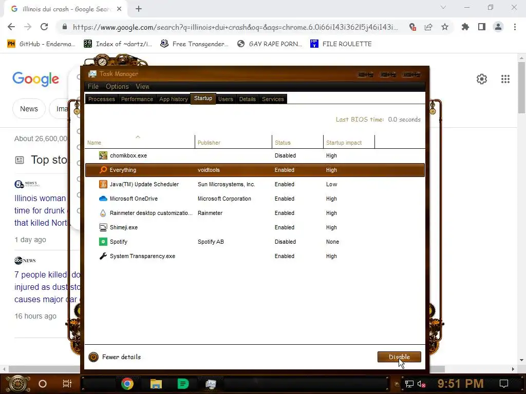Image resolution: width=526 pixels, height=394 pixels.
Task: Open Chrome tab search chevron
Action: (x=443, y=7)
